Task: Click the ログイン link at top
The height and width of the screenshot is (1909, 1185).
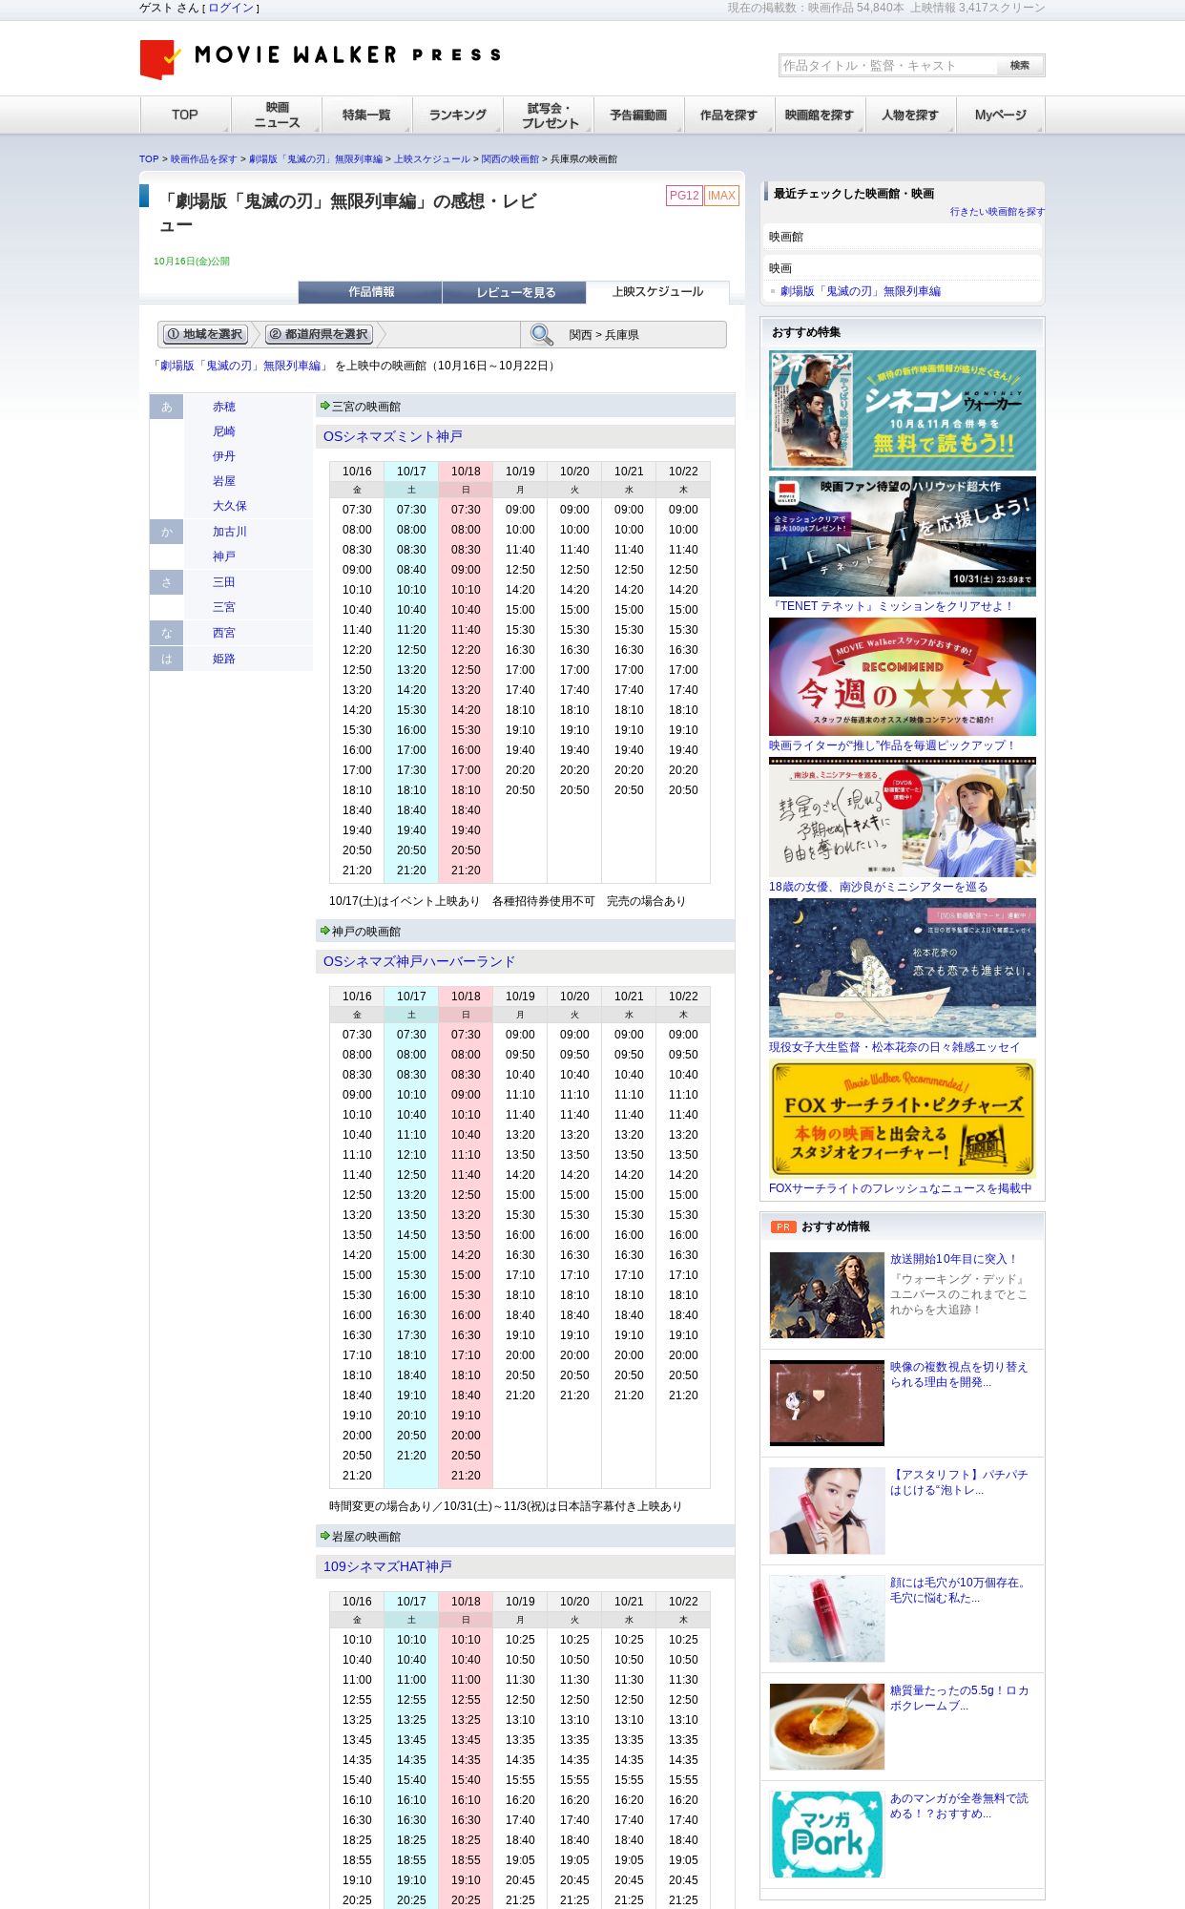Action: pos(231,8)
